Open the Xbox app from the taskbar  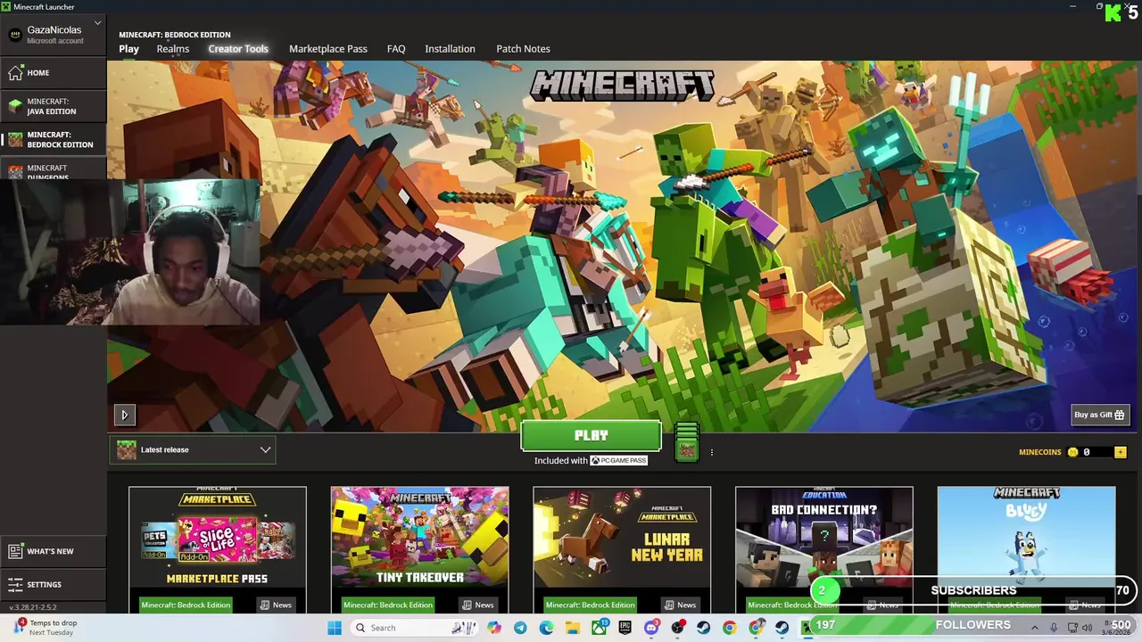599,628
